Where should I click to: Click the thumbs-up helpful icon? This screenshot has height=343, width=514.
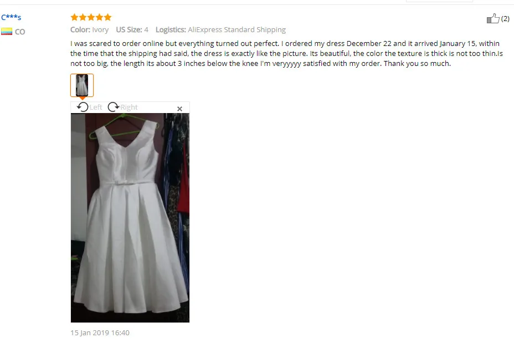493,18
